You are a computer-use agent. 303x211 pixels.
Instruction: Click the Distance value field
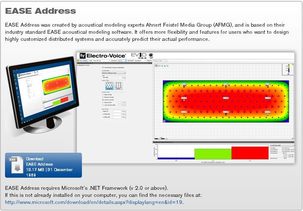122,102
